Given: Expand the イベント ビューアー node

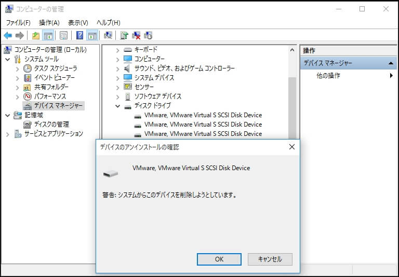Looking at the screenshot, I should pos(17,78).
